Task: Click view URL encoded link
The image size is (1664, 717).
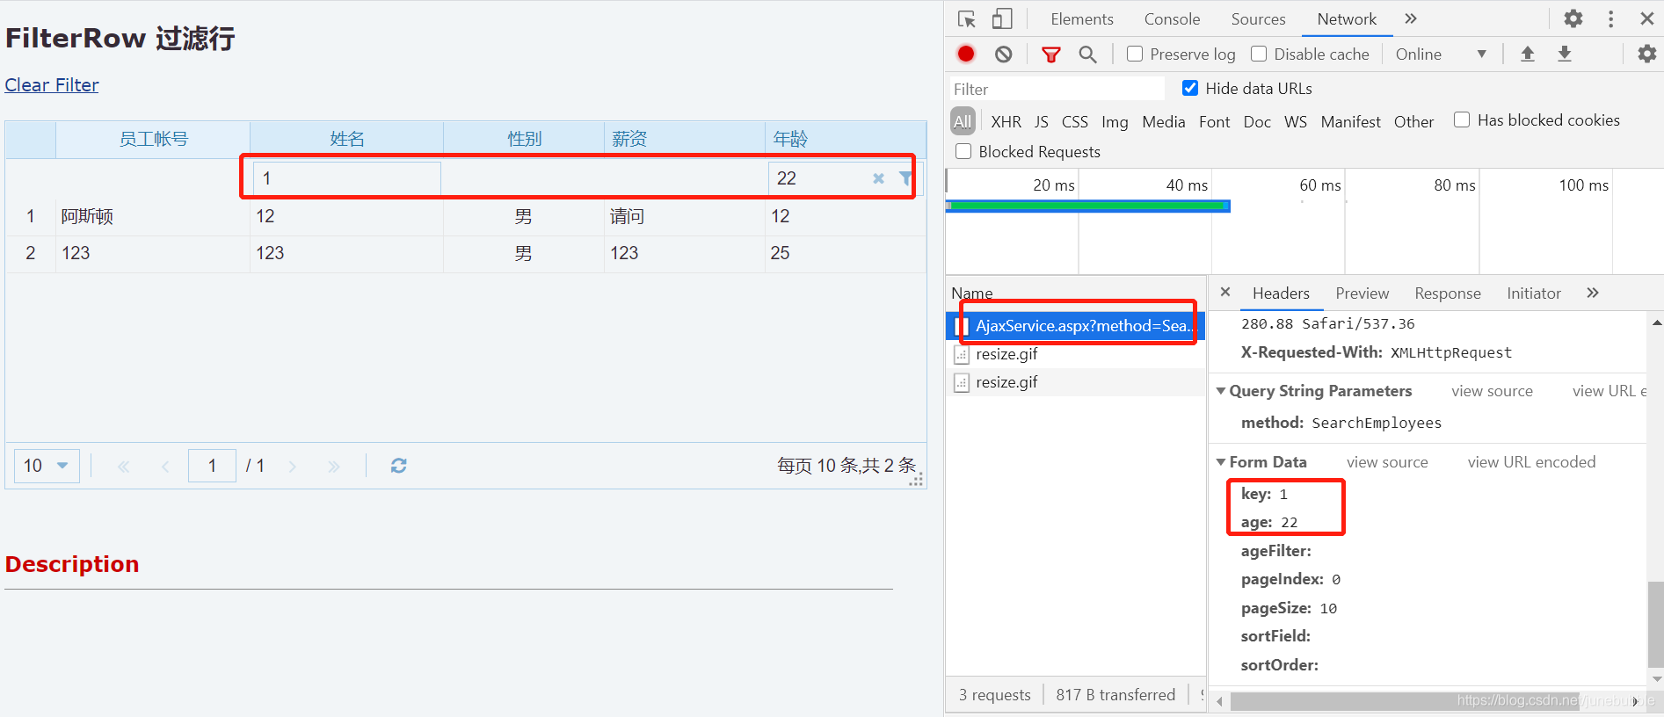Action: 1531,462
